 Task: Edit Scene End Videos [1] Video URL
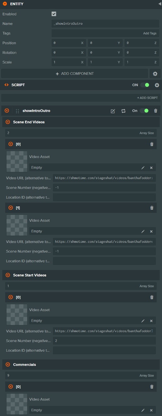(x=104, y=242)
